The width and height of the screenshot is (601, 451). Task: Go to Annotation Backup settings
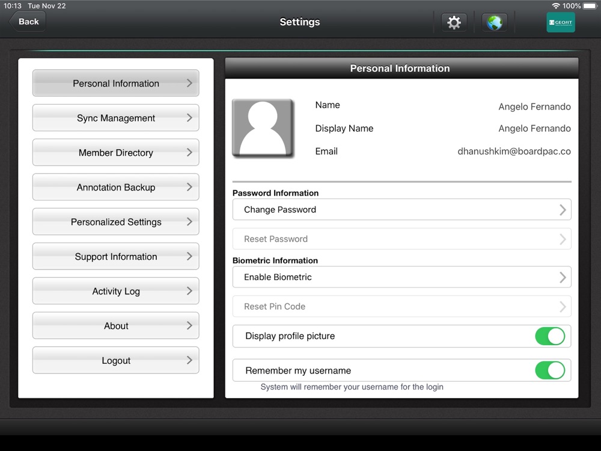tap(116, 187)
